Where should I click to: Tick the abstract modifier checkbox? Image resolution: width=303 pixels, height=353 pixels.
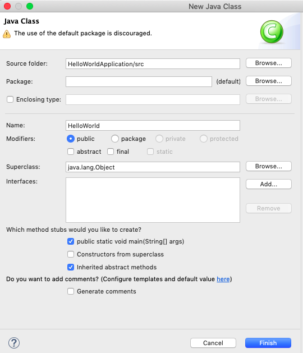click(x=71, y=152)
